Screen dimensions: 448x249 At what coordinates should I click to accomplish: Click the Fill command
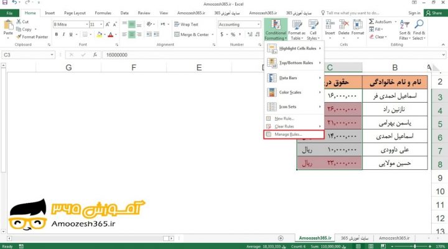click(376, 29)
